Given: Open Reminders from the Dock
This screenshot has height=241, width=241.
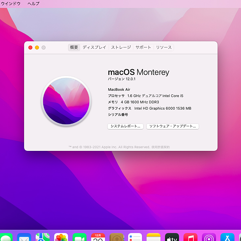Looking at the screenshot, I should (x=135, y=237).
